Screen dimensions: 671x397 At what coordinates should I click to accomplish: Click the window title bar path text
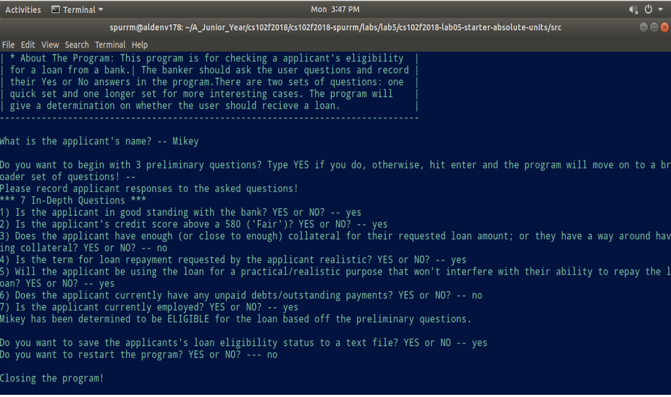coord(335,27)
